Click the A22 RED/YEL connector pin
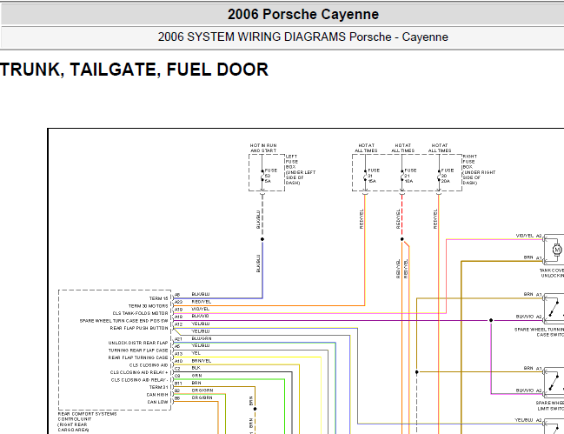The width and height of the screenshot is (564, 434). click(x=178, y=302)
